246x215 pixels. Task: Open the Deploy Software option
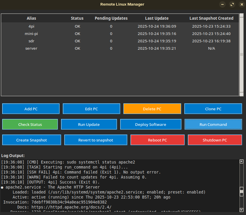click(151, 124)
